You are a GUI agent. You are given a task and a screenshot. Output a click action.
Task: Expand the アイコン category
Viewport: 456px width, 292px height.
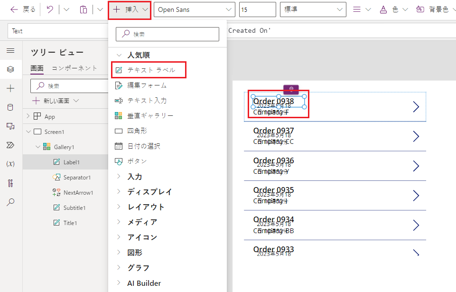(119, 236)
